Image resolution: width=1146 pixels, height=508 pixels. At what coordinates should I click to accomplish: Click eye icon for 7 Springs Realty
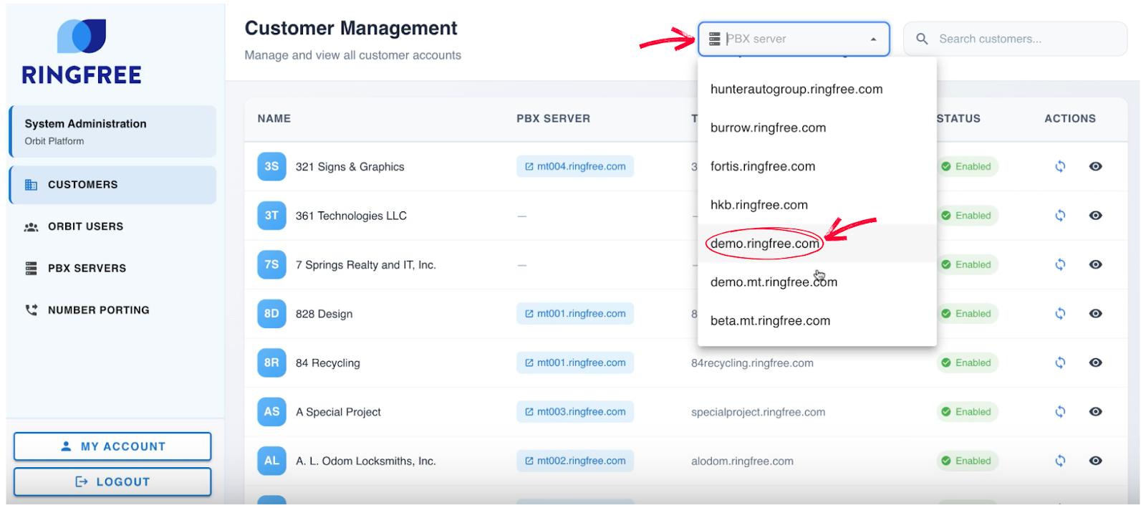pos(1095,264)
